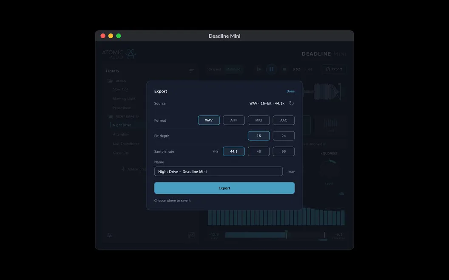Viewport: 449px width, 280px height.
Task: Click the small spectrum bars icon
Action: [x=341, y=193]
